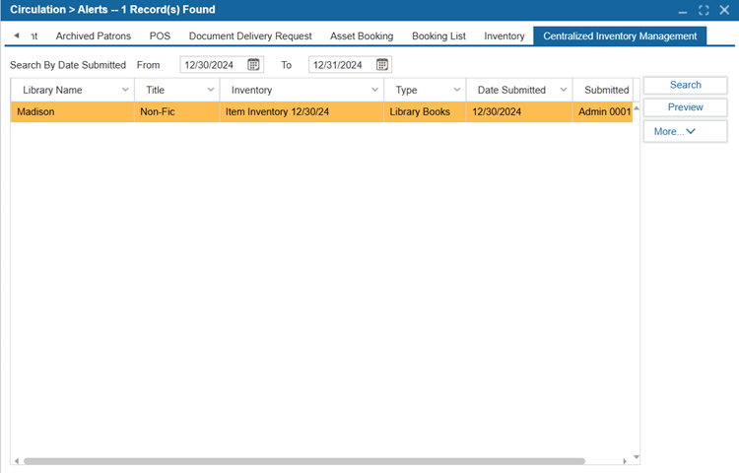This screenshot has width=739, height=473.
Task: Click the Library Books type cell
Action: pyautogui.click(x=425, y=111)
